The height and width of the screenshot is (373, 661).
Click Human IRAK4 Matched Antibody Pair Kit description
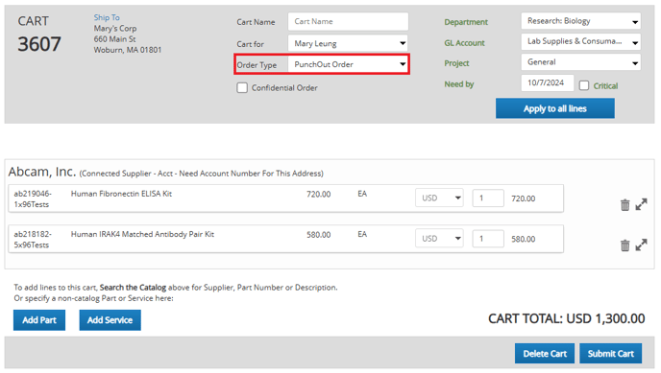(x=142, y=234)
